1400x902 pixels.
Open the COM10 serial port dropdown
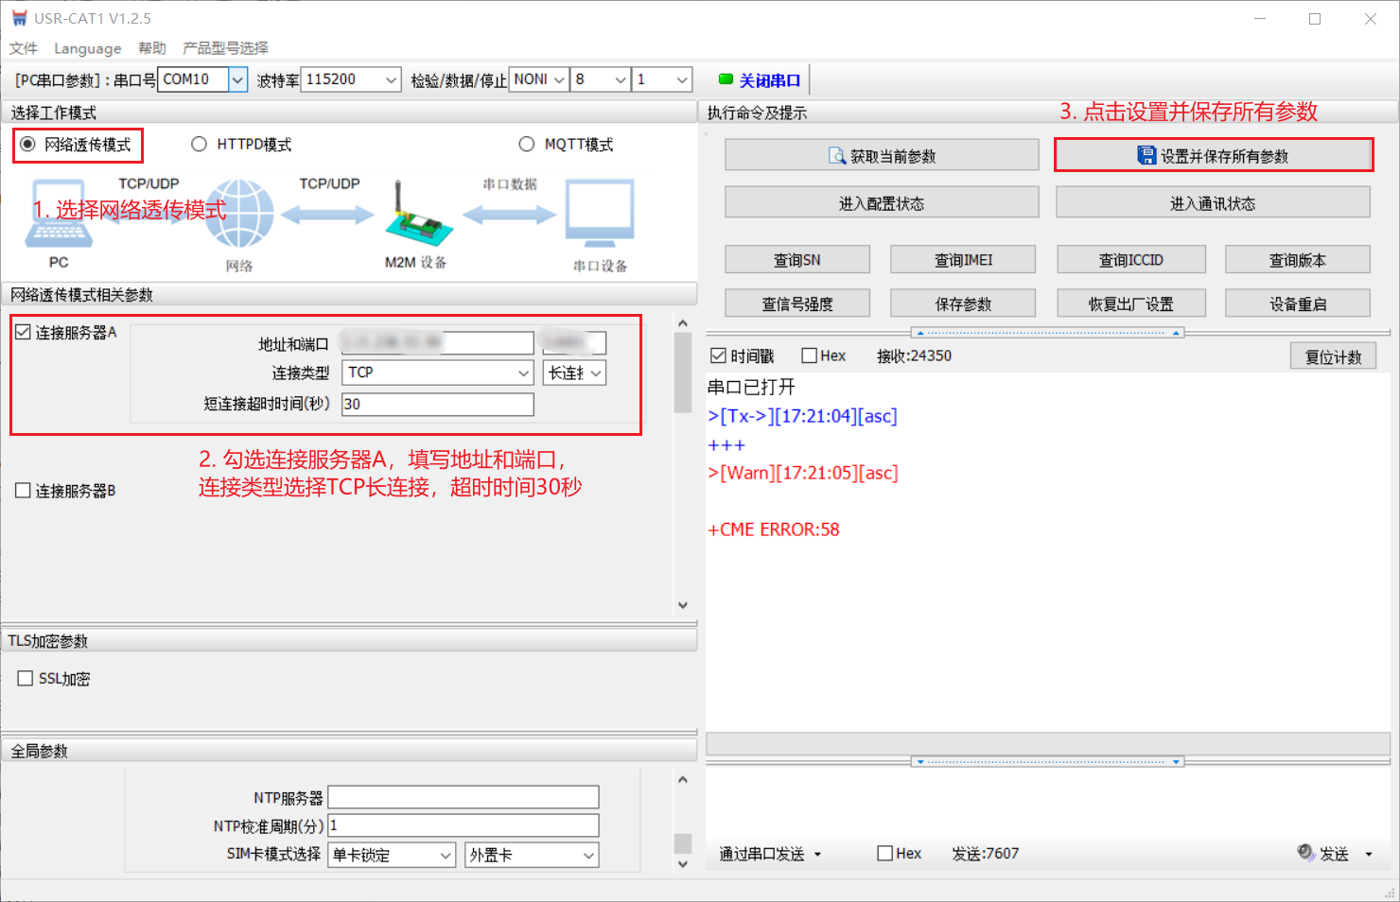tap(238, 79)
